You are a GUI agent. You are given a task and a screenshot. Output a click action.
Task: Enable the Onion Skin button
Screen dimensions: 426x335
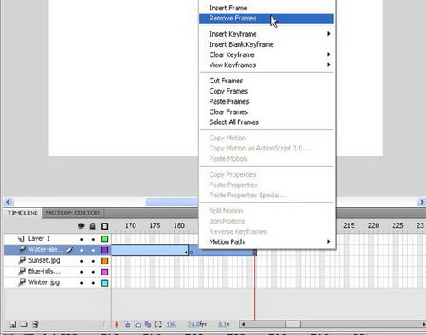coord(127,325)
